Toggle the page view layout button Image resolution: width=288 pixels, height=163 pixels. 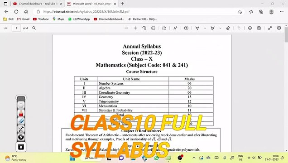click(164, 28)
